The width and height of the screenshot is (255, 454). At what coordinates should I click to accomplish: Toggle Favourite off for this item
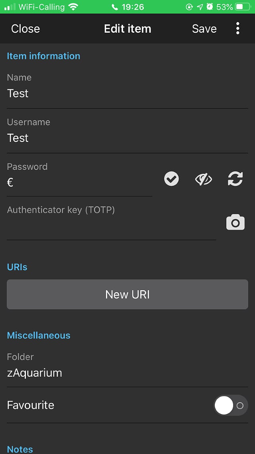coord(230,405)
